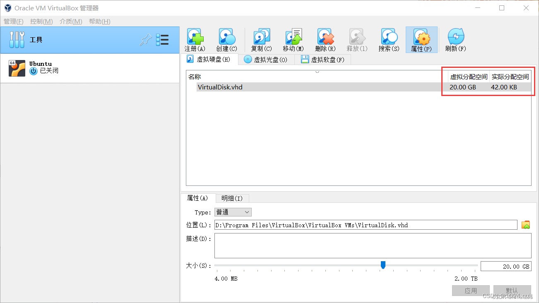The width and height of the screenshot is (539, 303).
Task: Click the Register (注册) disk toolbar icon
Action: (195, 37)
